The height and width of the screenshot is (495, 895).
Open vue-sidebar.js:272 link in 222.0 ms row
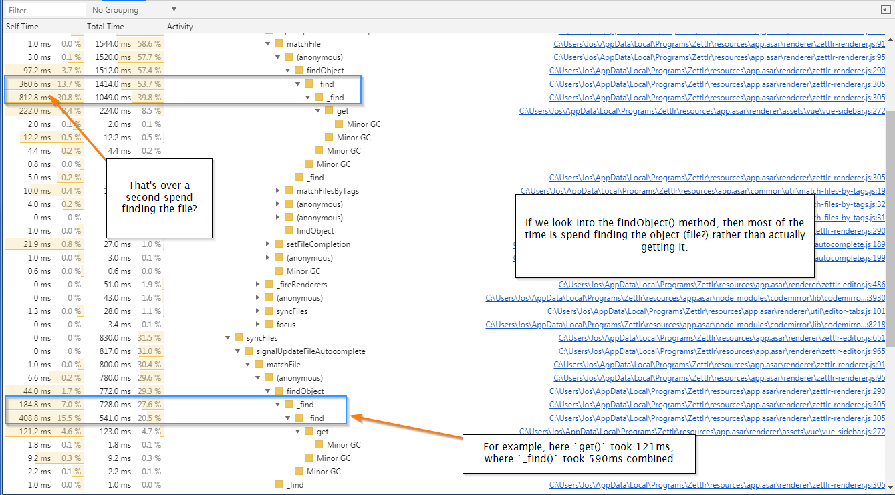pyautogui.click(x=702, y=110)
